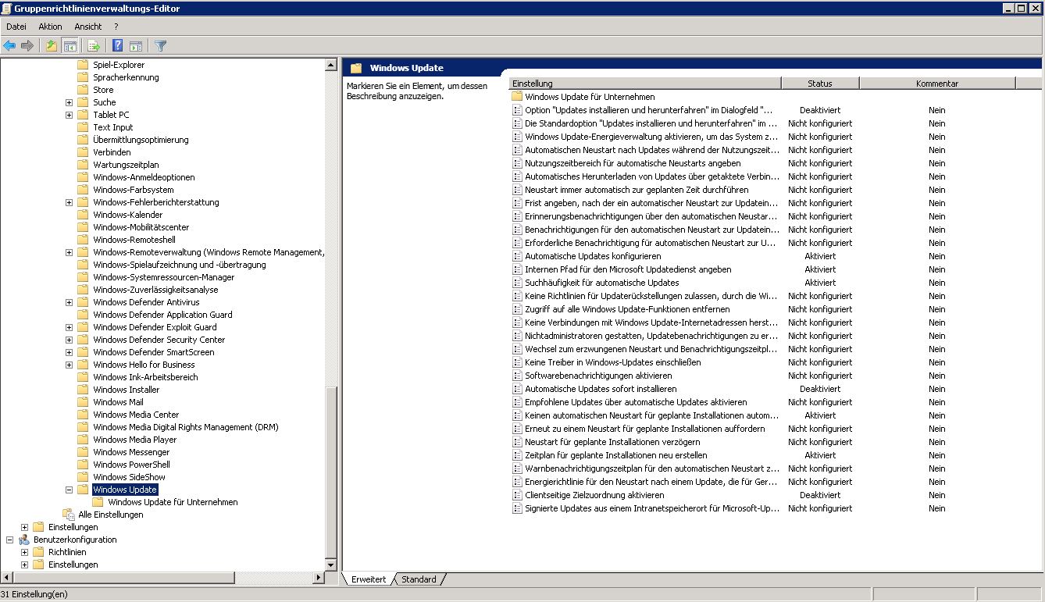Screen dimensions: 1045x602
Task: Select setting Nutzungszeitbereich für automatische Neustarts angeben
Action: [633, 163]
